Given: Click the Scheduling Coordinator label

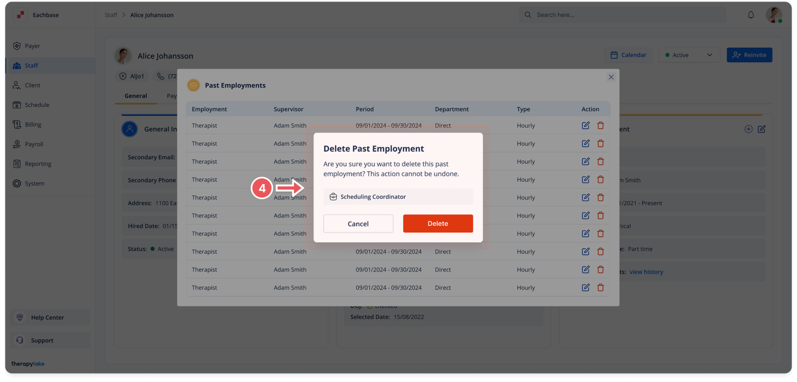Looking at the screenshot, I should pyautogui.click(x=373, y=197).
